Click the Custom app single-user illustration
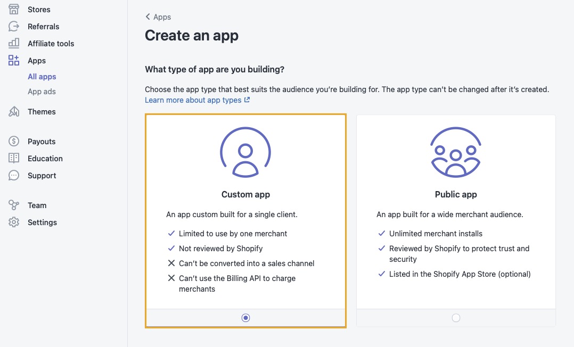The width and height of the screenshot is (574, 347). click(x=245, y=152)
